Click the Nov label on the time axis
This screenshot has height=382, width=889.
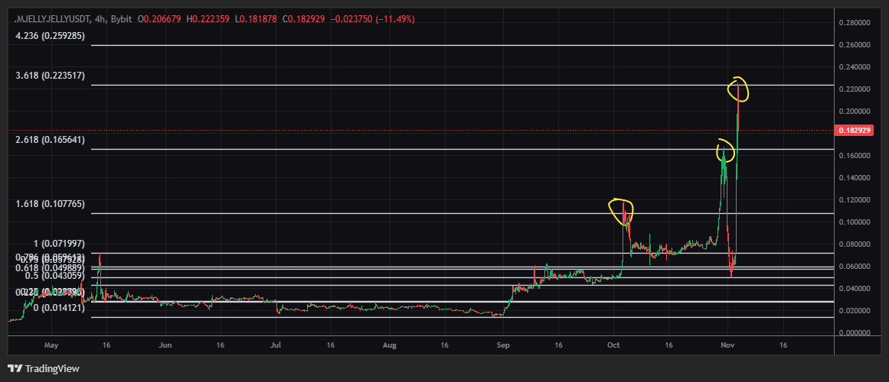click(728, 345)
